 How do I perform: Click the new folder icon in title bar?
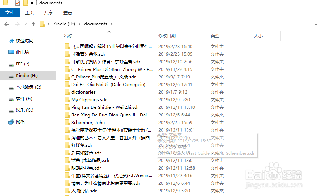point(25,3)
